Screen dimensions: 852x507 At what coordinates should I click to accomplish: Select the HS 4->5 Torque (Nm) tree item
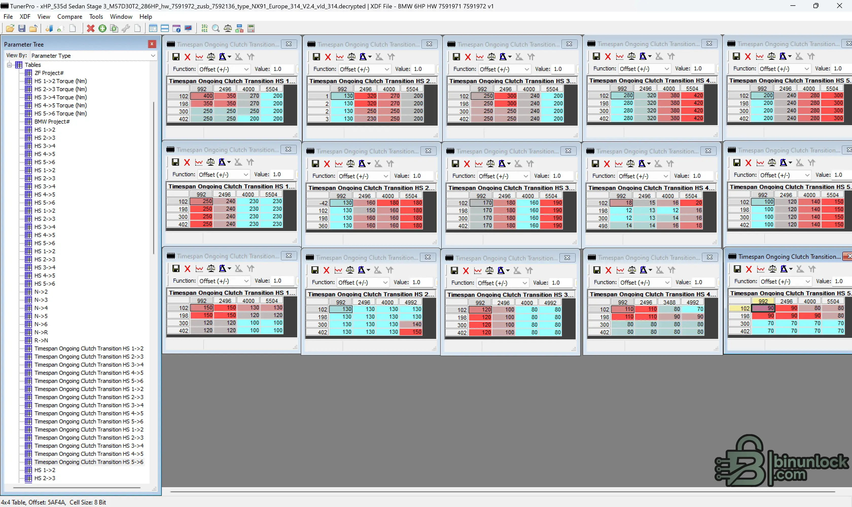(60, 105)
